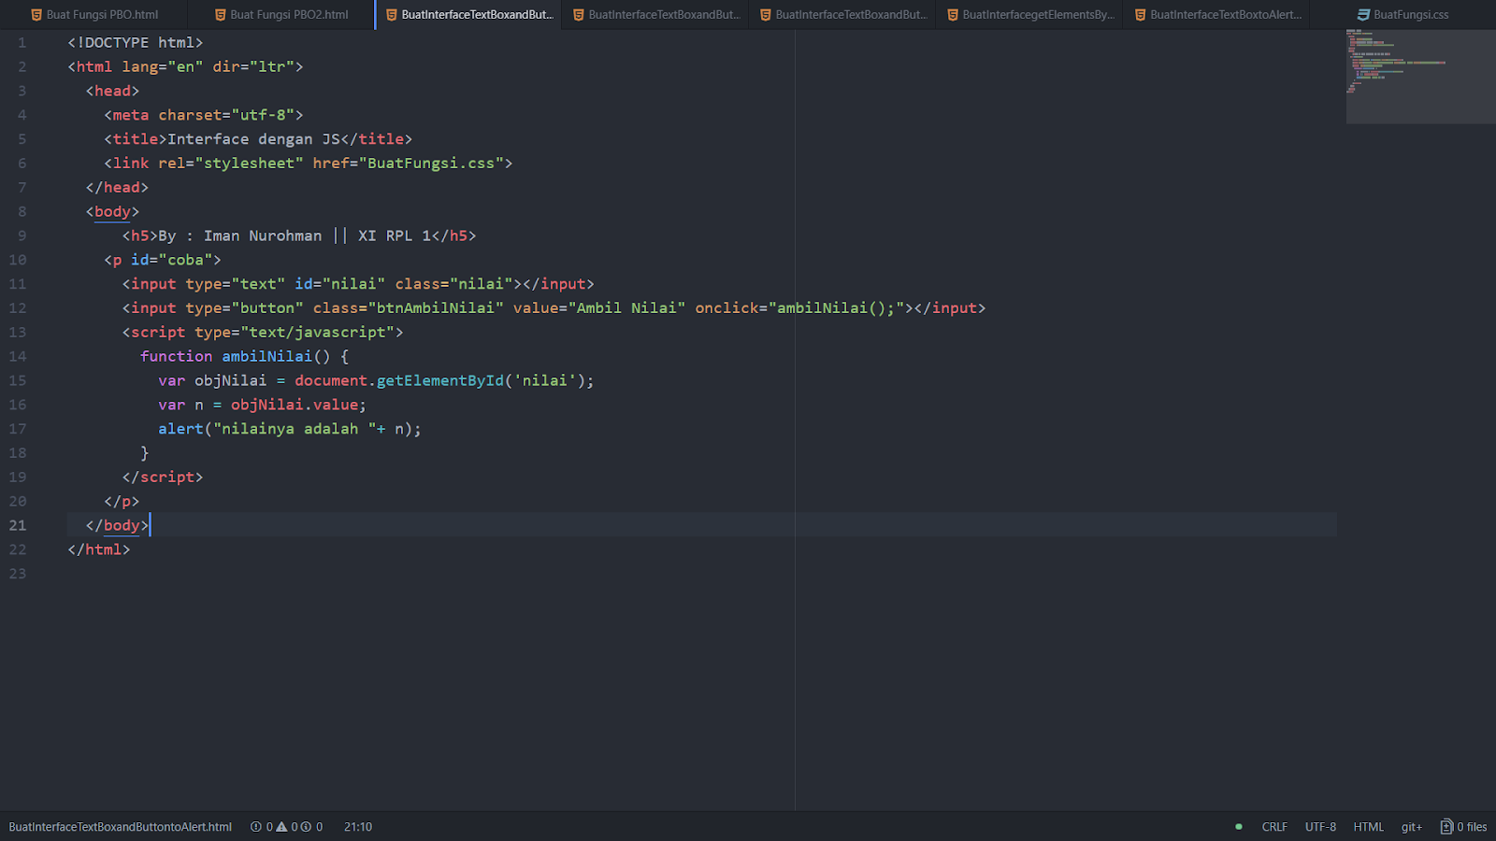Image resolution: width=1496 pixels, height=841 pixels.
Task: Click the file-changes icon beside 0 files
Action: tap(1448, 826)
